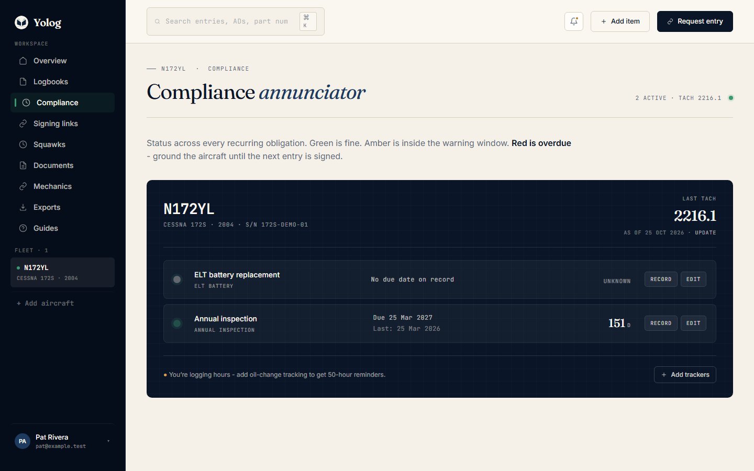Click the Request entry button
This screenshot has width=754, height=471.
(x=695, y=21)
